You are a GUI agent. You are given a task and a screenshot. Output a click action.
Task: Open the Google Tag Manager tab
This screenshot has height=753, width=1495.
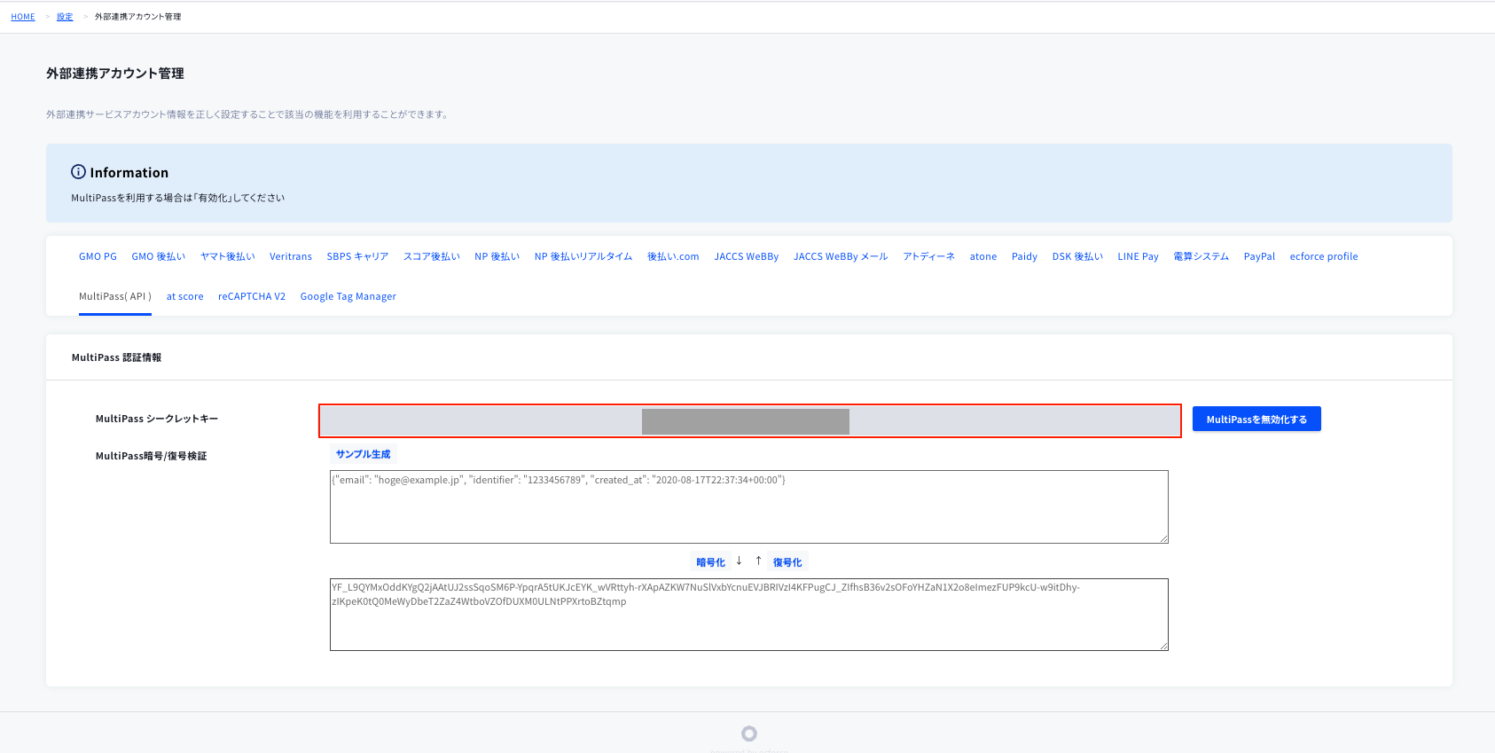pos(348,296)
